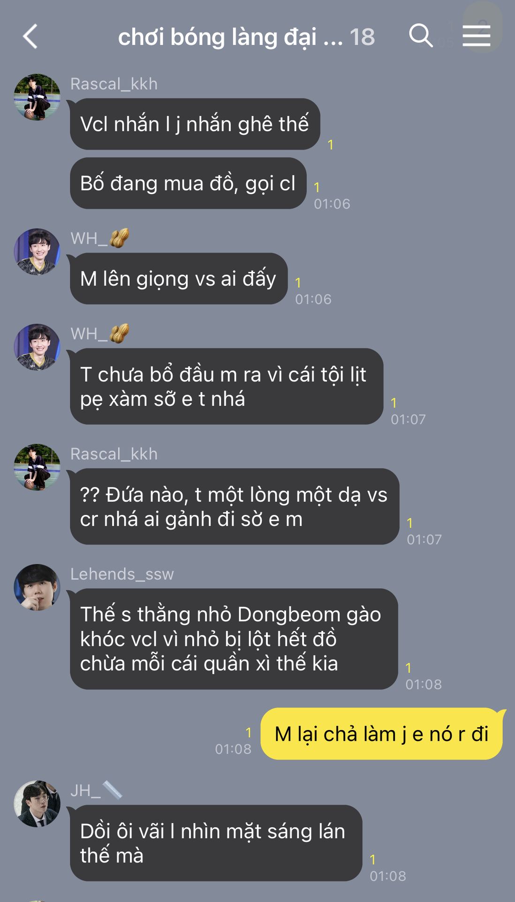Screen dimensions: 515x902
Task: Open the first Rascal_kkh profile avatar
Action: [37, 97]
